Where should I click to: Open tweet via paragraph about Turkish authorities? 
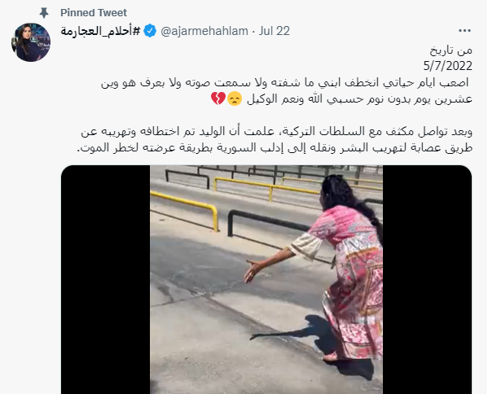(275, 139)
